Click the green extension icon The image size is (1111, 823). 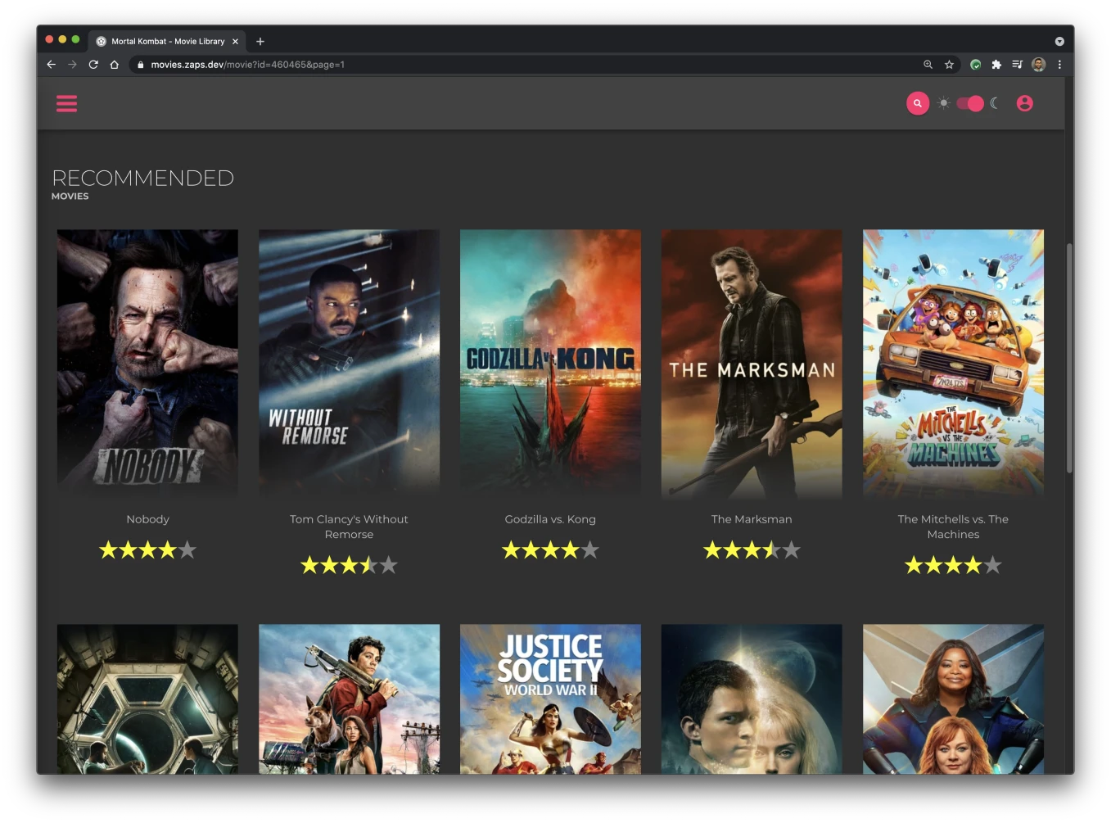[x=975, y=65]
